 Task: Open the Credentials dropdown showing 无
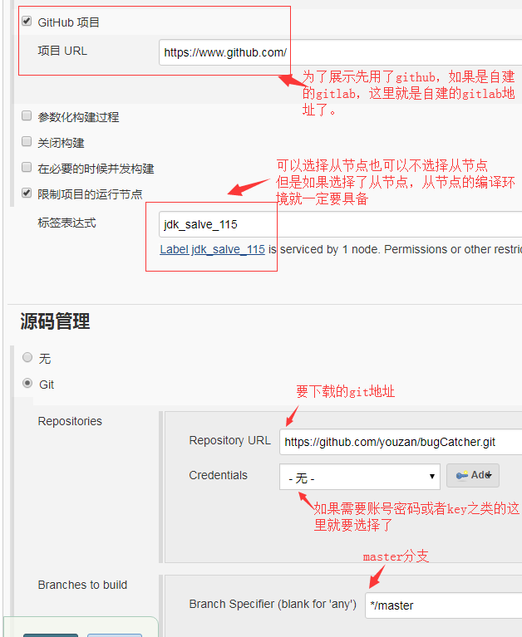359,478
